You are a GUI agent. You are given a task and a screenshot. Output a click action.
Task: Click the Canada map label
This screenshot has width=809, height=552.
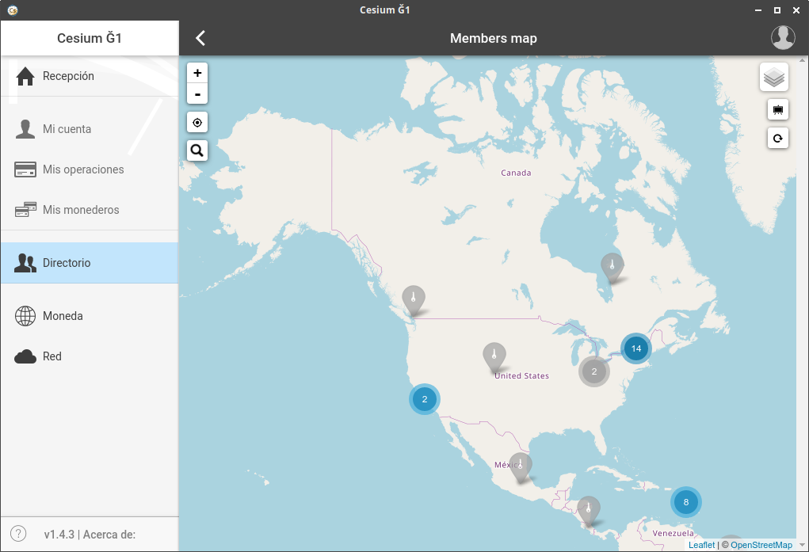pyautogui.click(x=516, y=173)
